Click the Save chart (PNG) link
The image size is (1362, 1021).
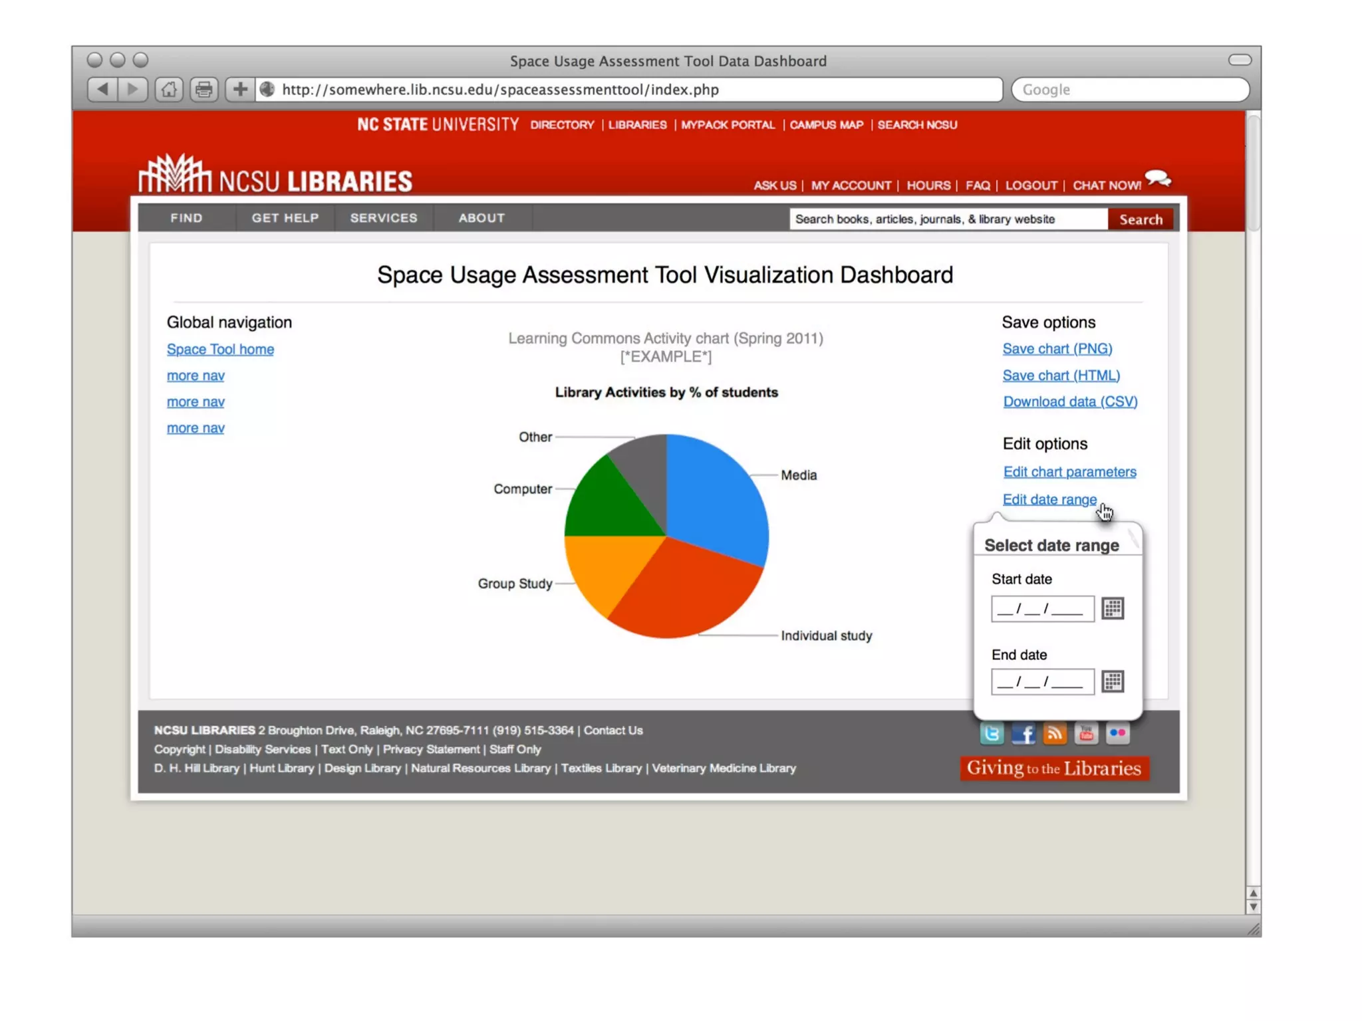1057,348
